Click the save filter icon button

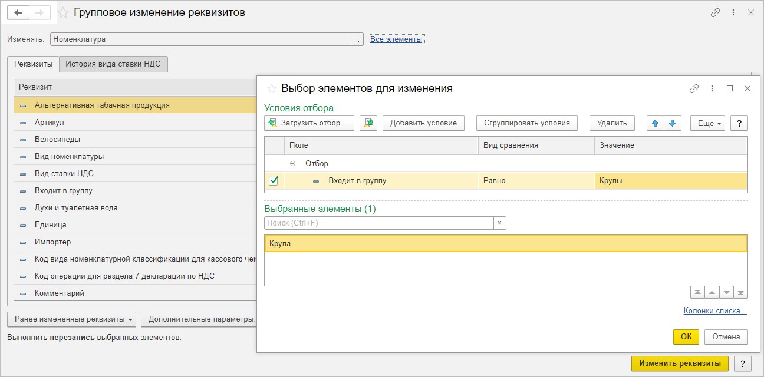pyautogui.click(x=368, y=123)
